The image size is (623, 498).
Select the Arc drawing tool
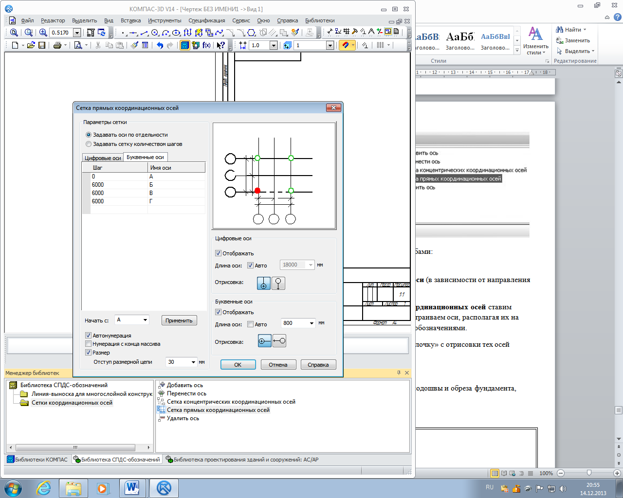click(x=165, y=33)
